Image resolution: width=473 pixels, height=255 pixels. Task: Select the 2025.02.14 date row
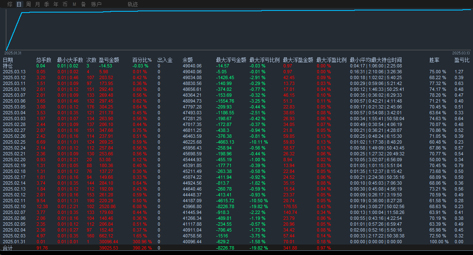(x=14, y=183)
